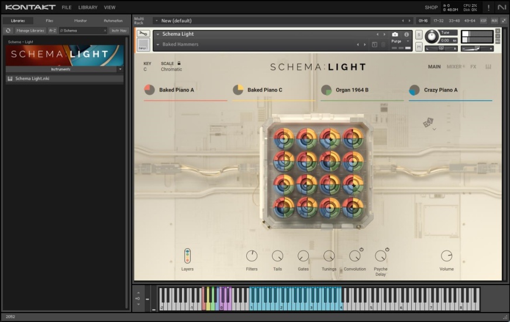Click the last orb in the grid's bottom row
The image size is (510, 322).
(x=353, y=207)
